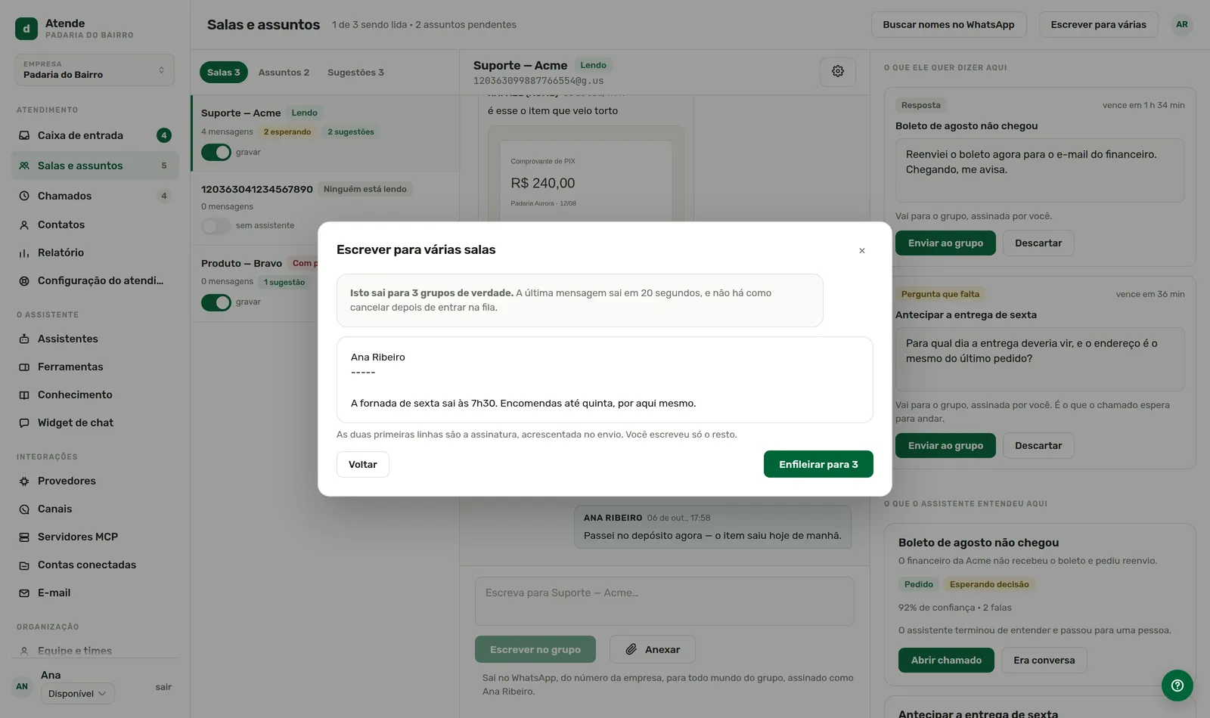Image resolution: width=1210 pixels, height=718 pixels.
Task: Click the Relatório chart icon
Action: (x=24, y=252)
